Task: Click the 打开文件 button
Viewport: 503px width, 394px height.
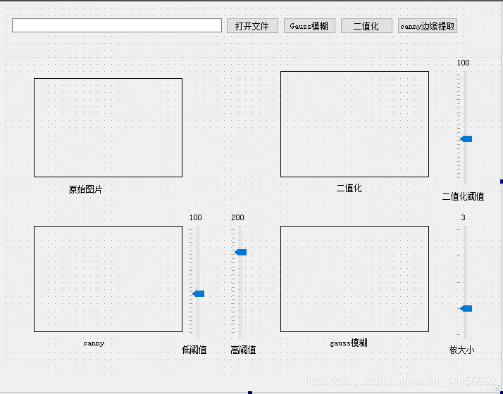Action: (252, 25)
